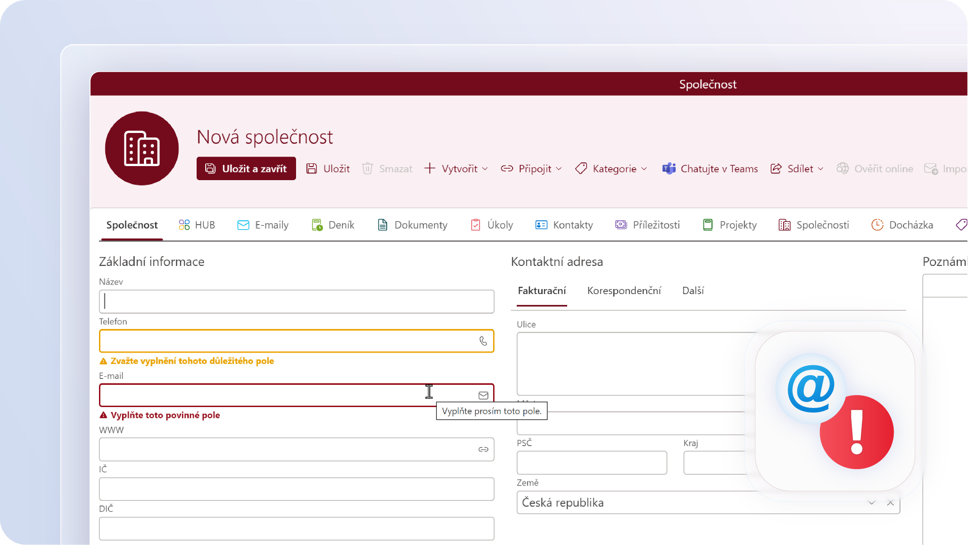Expand the Kategorie dropdown
Viewport: 969px width, 545px height.
point(611,168)
